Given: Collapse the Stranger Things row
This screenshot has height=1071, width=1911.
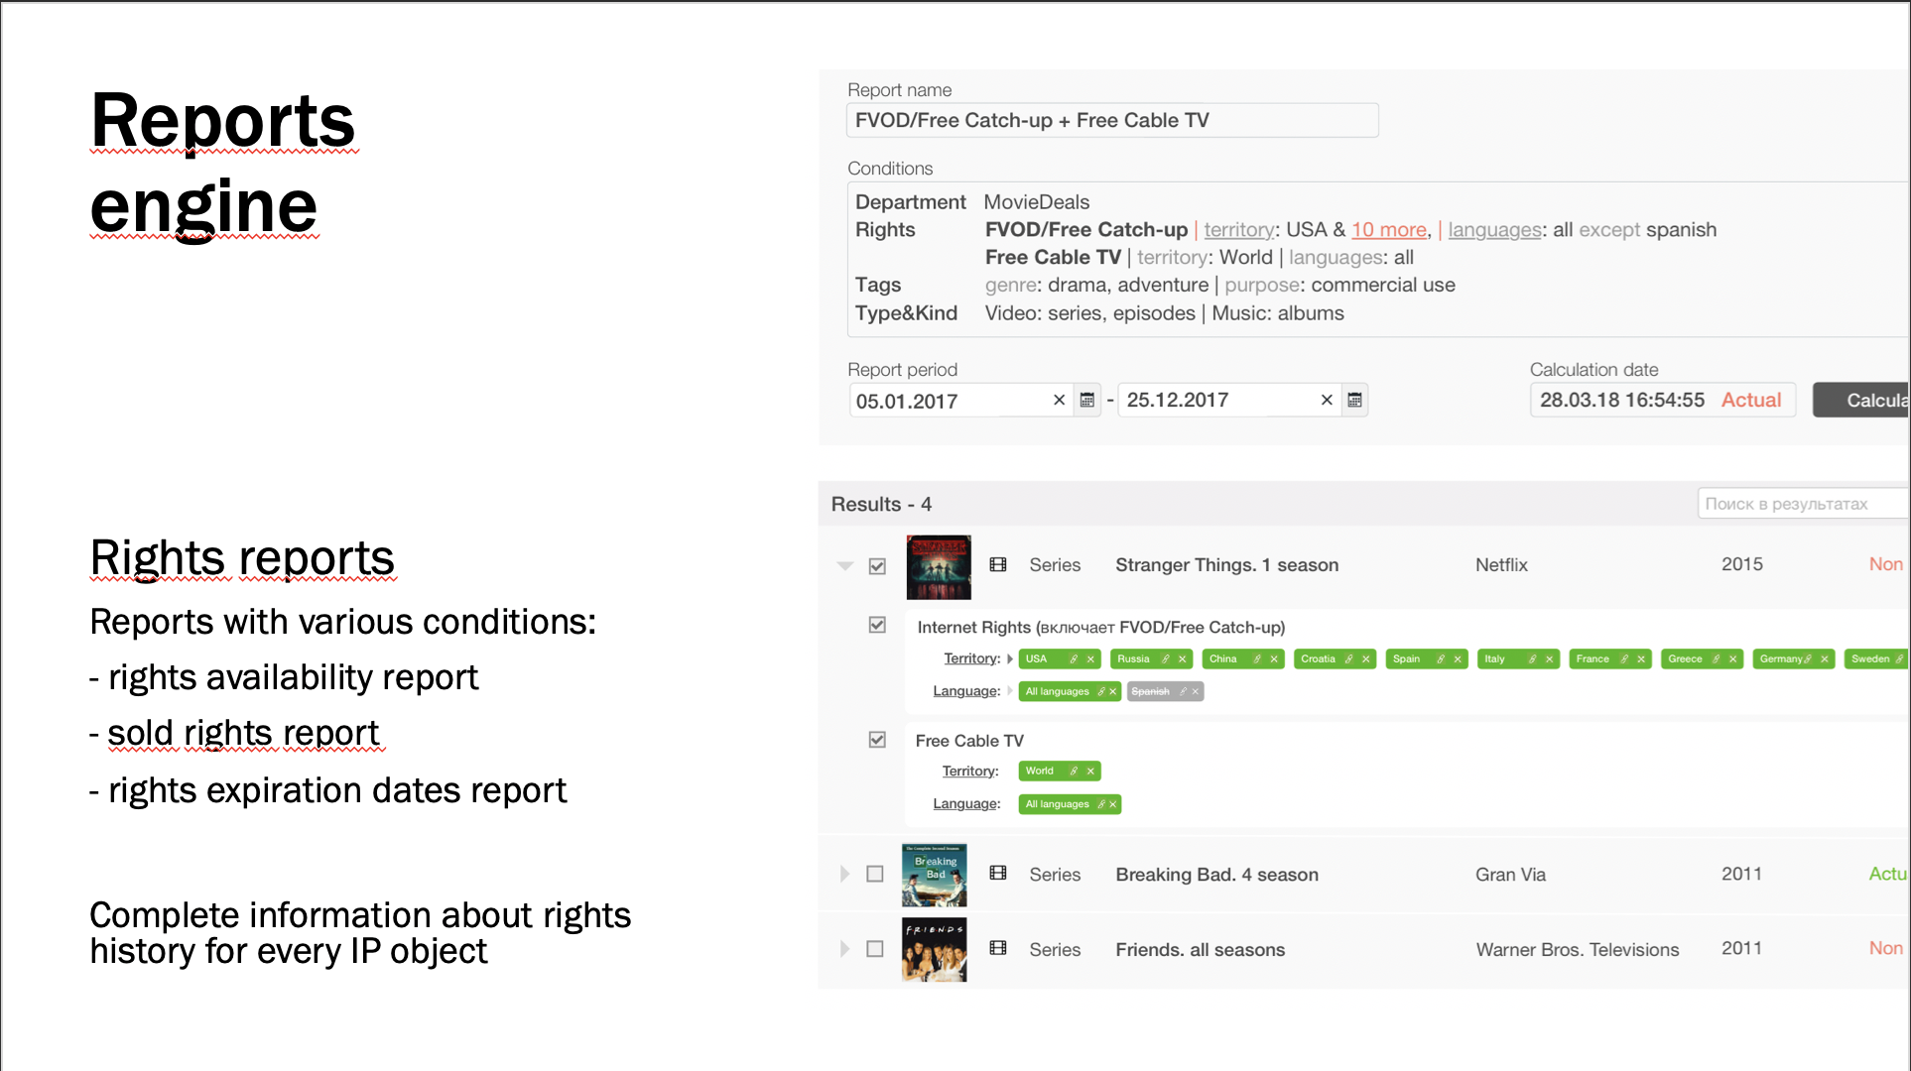Looking at the screenshot, I should (845, 566).
